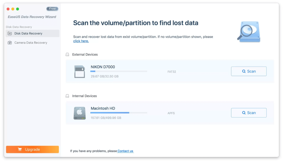This screenshot has width=283, height=162.
Task: Click the camera icon in sidebar
Action: click(10, 43)
